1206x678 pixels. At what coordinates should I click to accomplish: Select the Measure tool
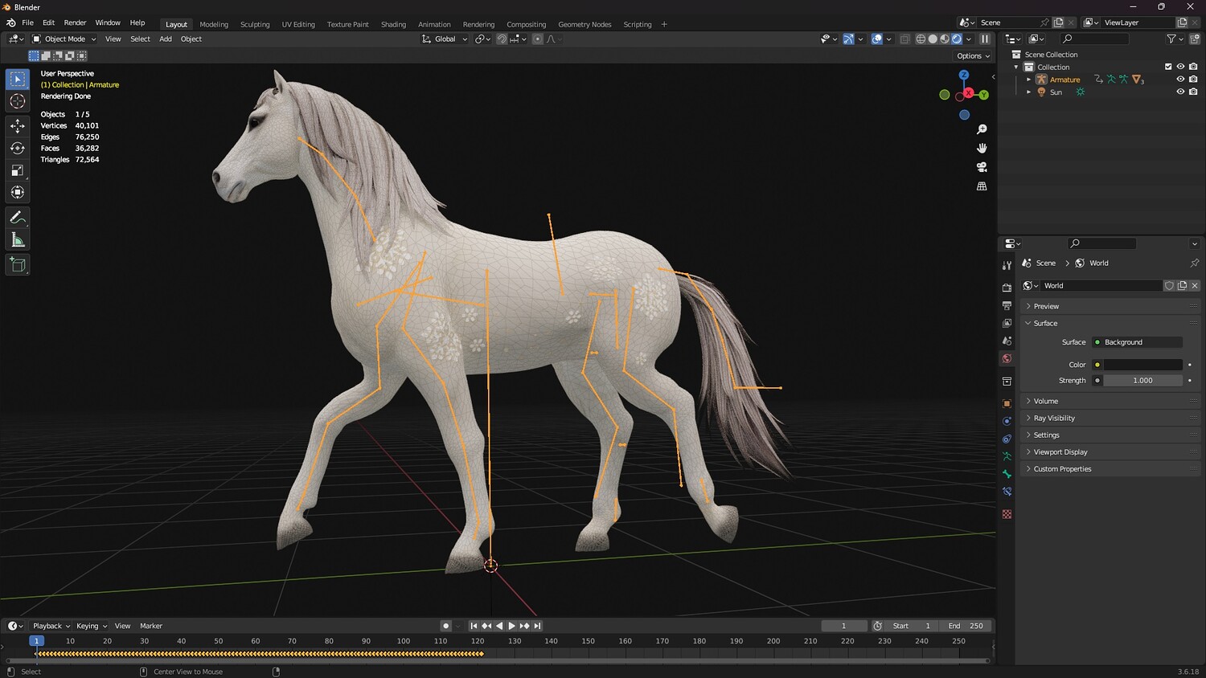[x=18, y=240]
